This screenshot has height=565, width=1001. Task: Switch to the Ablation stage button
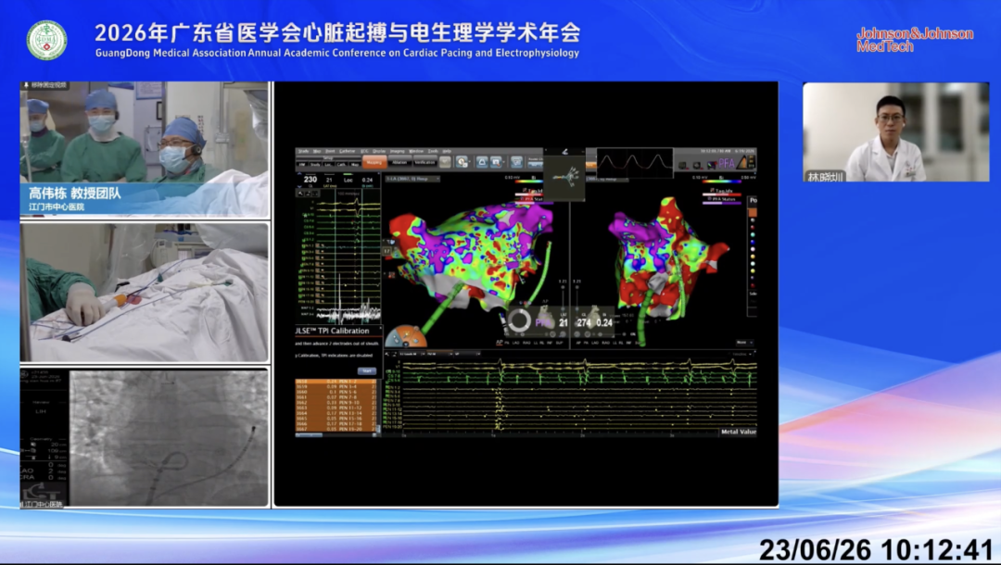399,163
